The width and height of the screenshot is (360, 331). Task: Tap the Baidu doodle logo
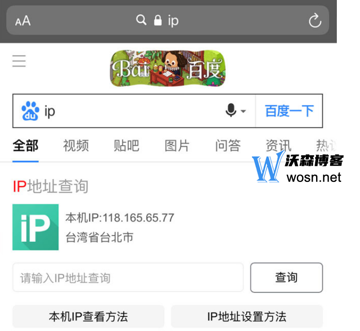pyautogui.click(x=168, y=69)
